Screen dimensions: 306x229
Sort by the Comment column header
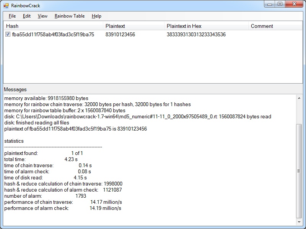[x=275, y=26]
